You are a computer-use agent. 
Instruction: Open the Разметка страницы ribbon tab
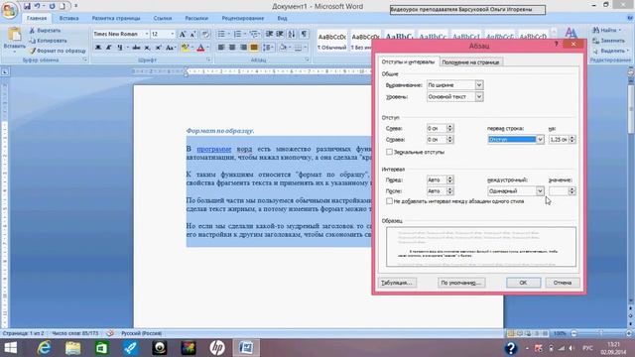click(116, 18)
